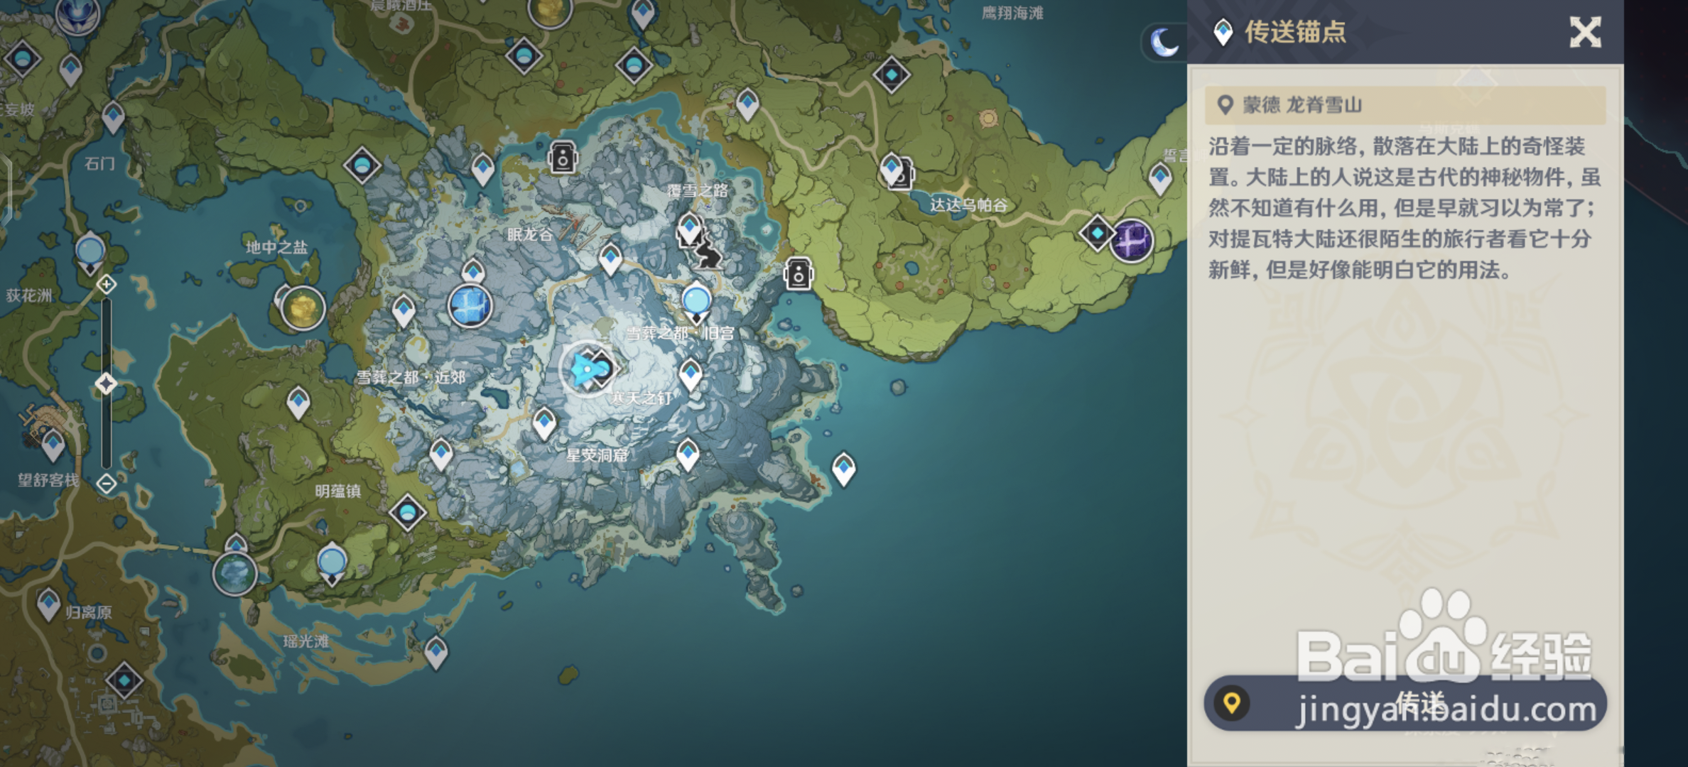
Task: Click the 鹰翔海滩 map label
Action: click(x=1012, y=13)
